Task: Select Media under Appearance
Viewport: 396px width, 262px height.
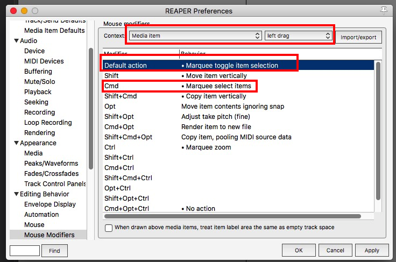Action: point(33,153)
